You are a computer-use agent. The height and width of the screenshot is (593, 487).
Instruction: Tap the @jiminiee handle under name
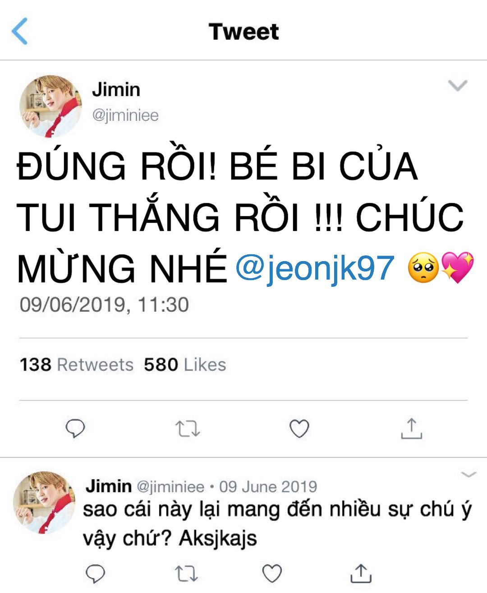coord(125,115)
